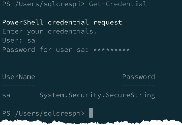Click the dashed underline beneath Password column
The width and height of the screenshot is (182, 125).
139,86
